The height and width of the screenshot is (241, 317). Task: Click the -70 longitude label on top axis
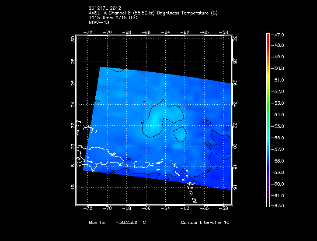pyautogui.click(x=107, y=32)
